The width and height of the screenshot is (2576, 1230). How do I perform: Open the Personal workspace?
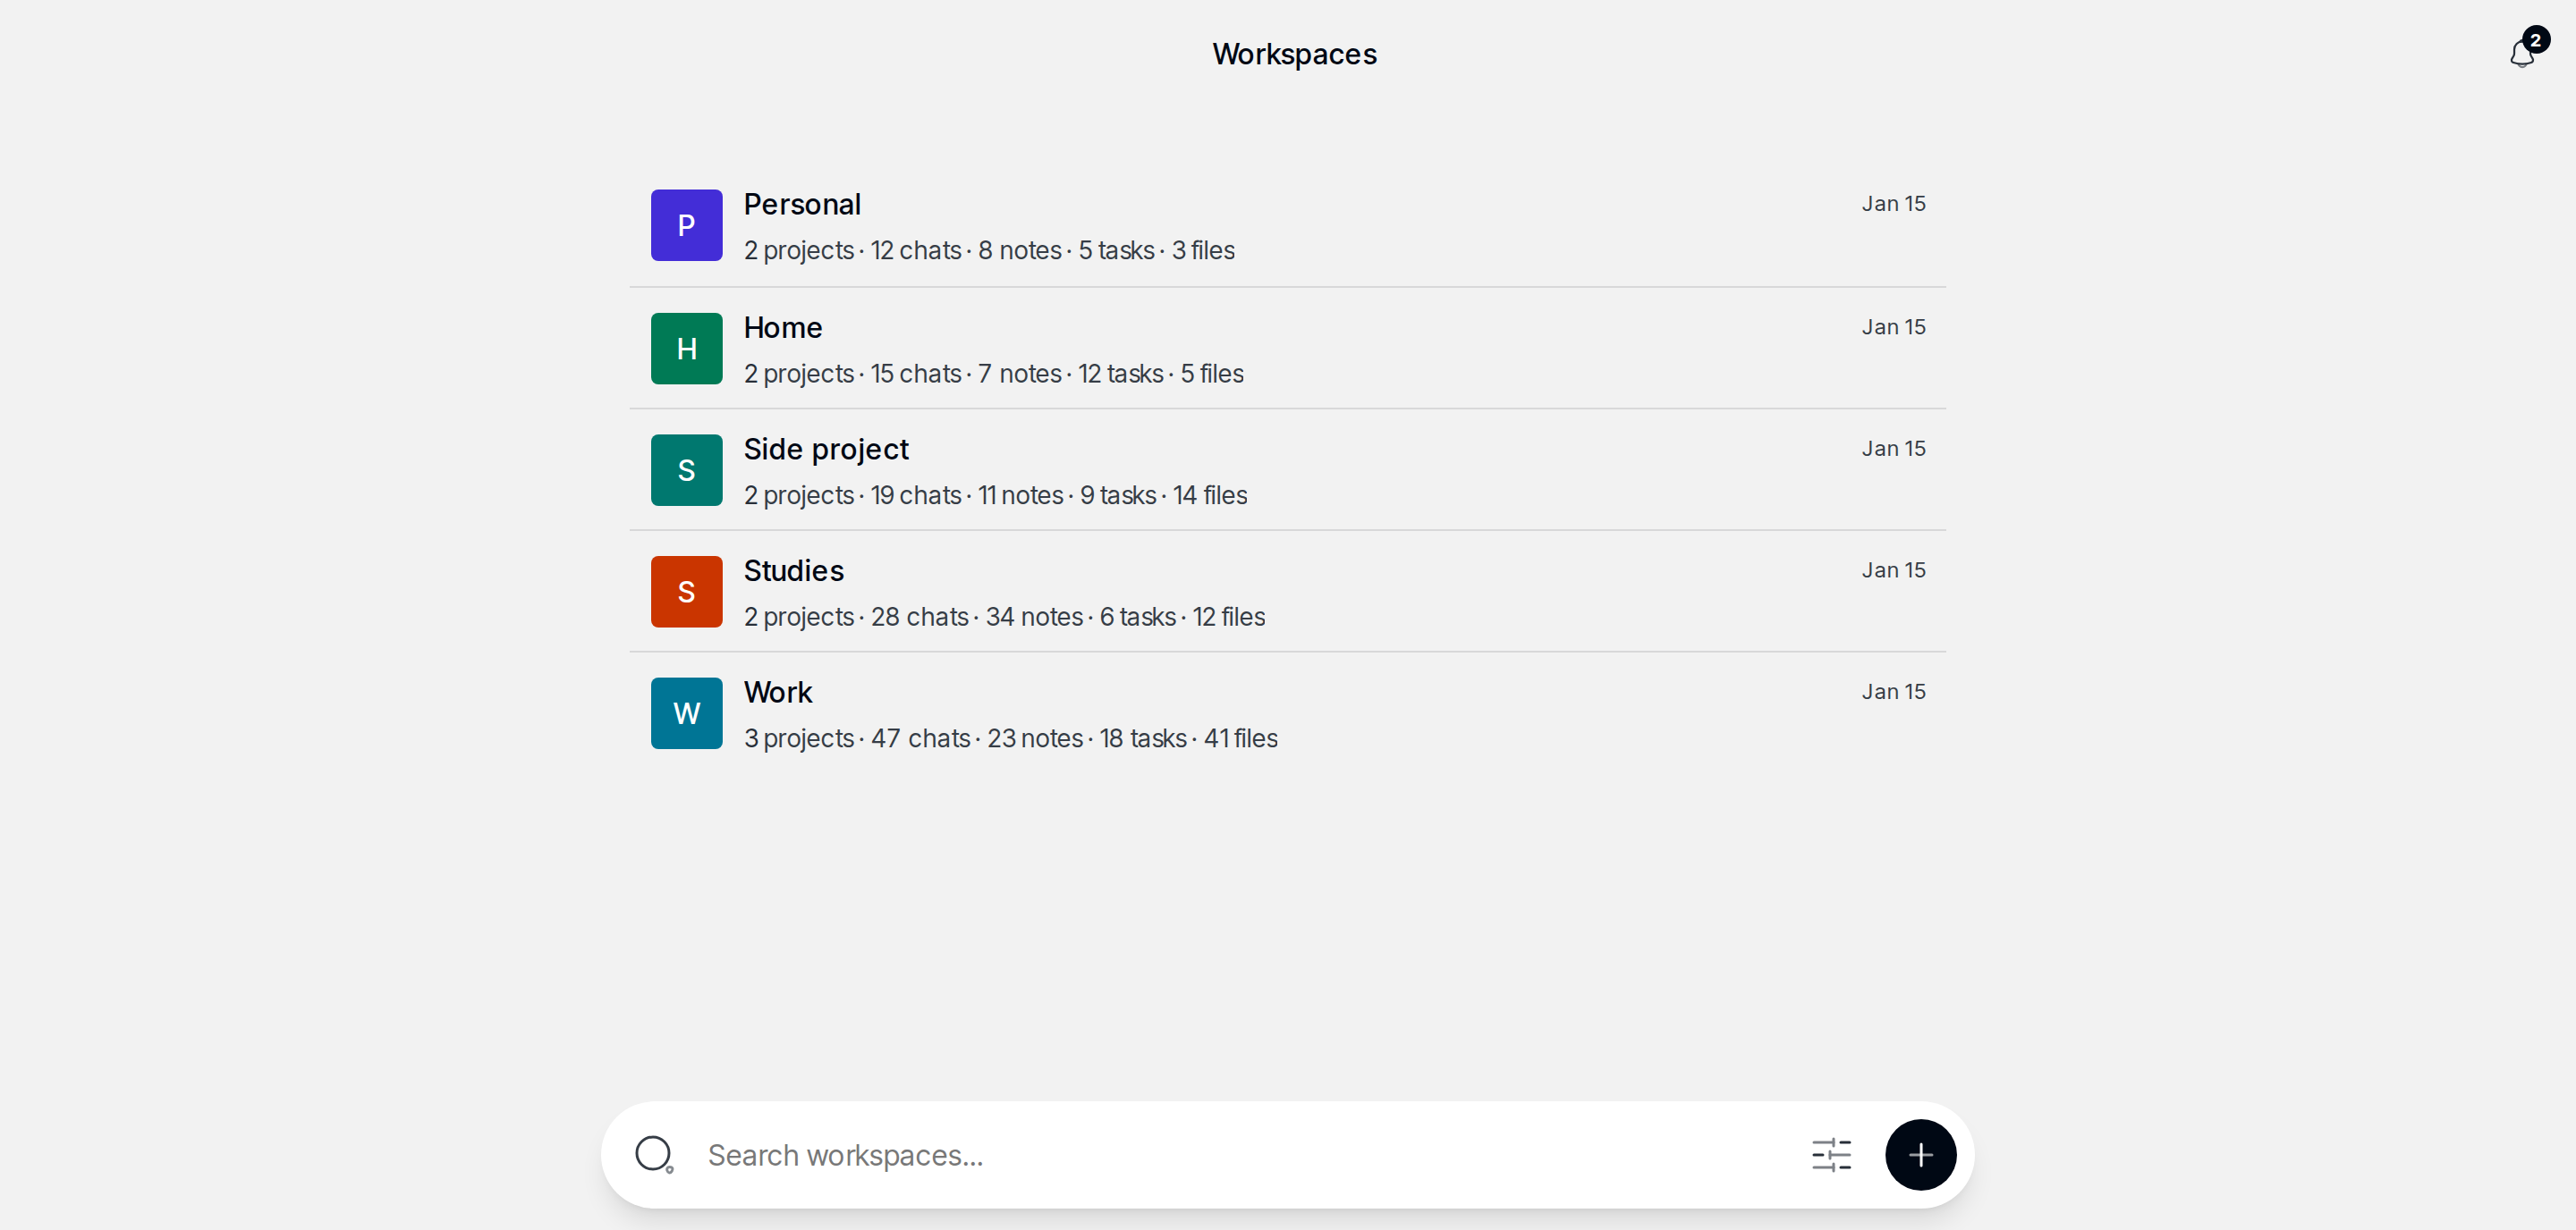pos(1288,226)
